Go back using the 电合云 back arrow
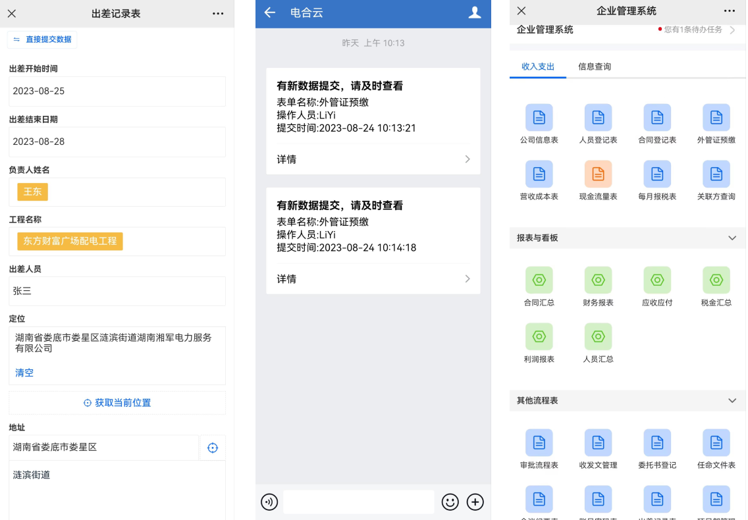748x520 pixels. click(269, 13)
